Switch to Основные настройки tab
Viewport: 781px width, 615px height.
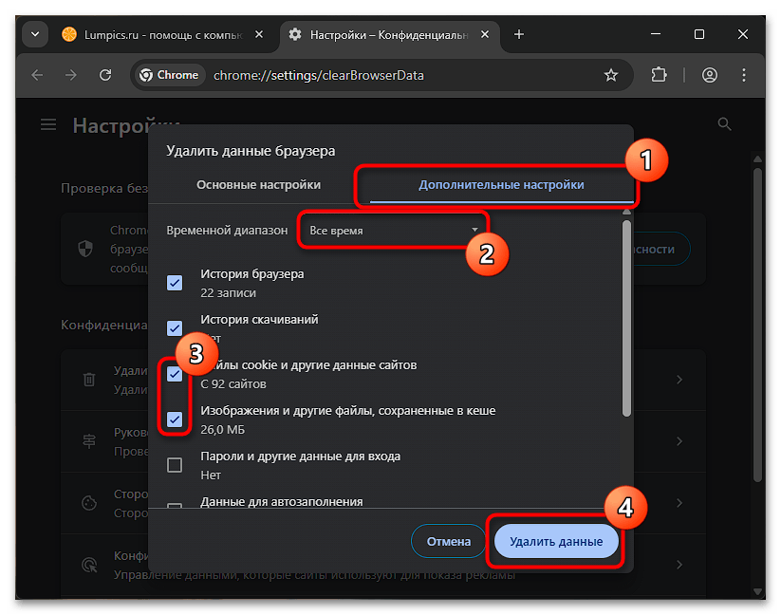pyautogui.click(x=258, y=185)
